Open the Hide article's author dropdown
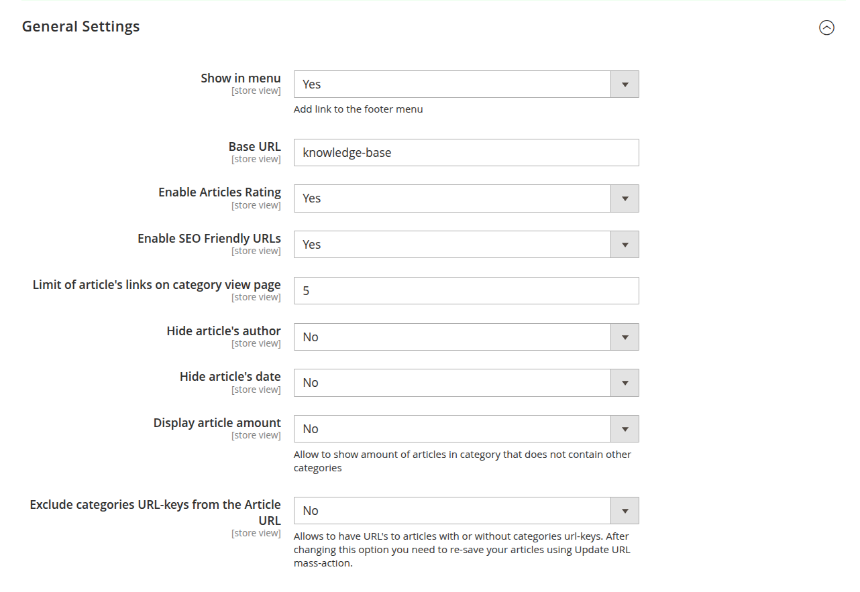The image size is (860, 592). pos(466,337)
